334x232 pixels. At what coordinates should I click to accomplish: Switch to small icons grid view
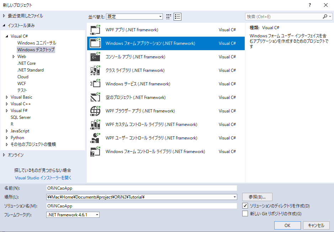[169, 17]
